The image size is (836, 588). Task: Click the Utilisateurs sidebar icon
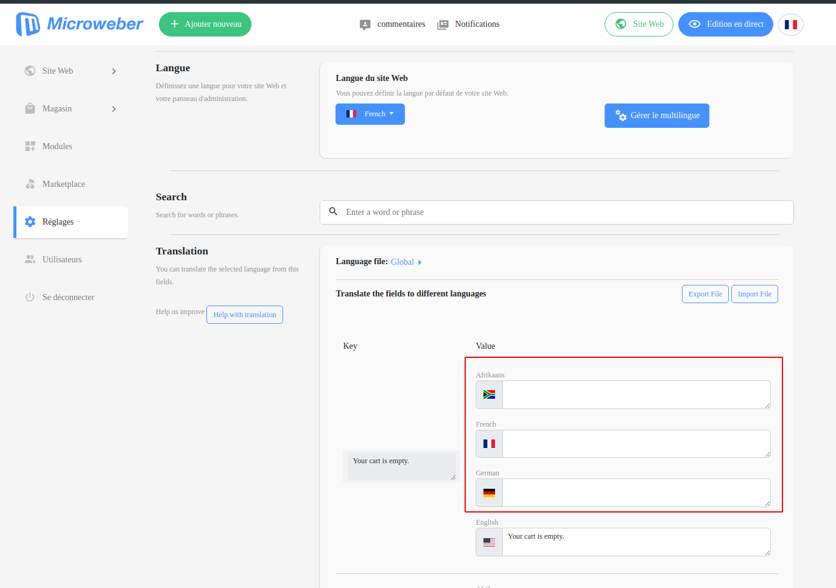point(29,259)
